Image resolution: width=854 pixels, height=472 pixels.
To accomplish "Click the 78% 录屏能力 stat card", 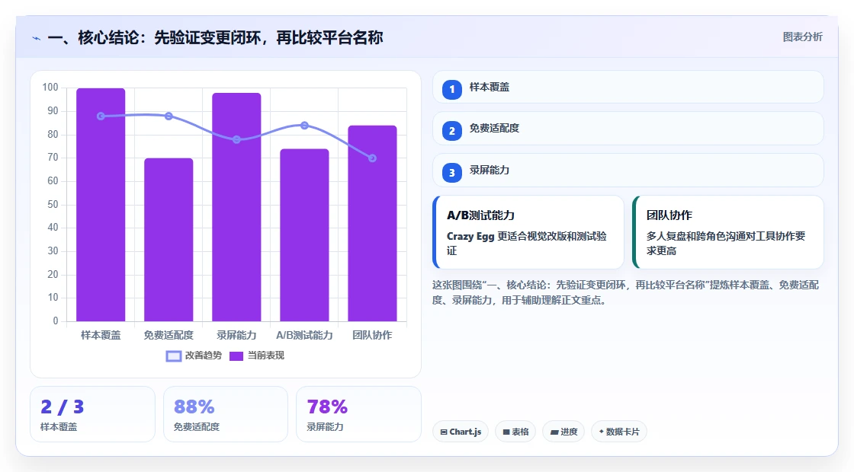I will (x=358, y=414).
